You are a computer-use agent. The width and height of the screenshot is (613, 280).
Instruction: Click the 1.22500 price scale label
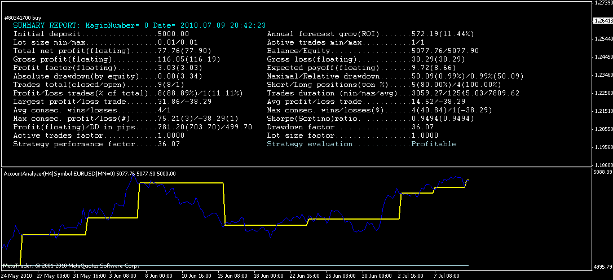603,93
